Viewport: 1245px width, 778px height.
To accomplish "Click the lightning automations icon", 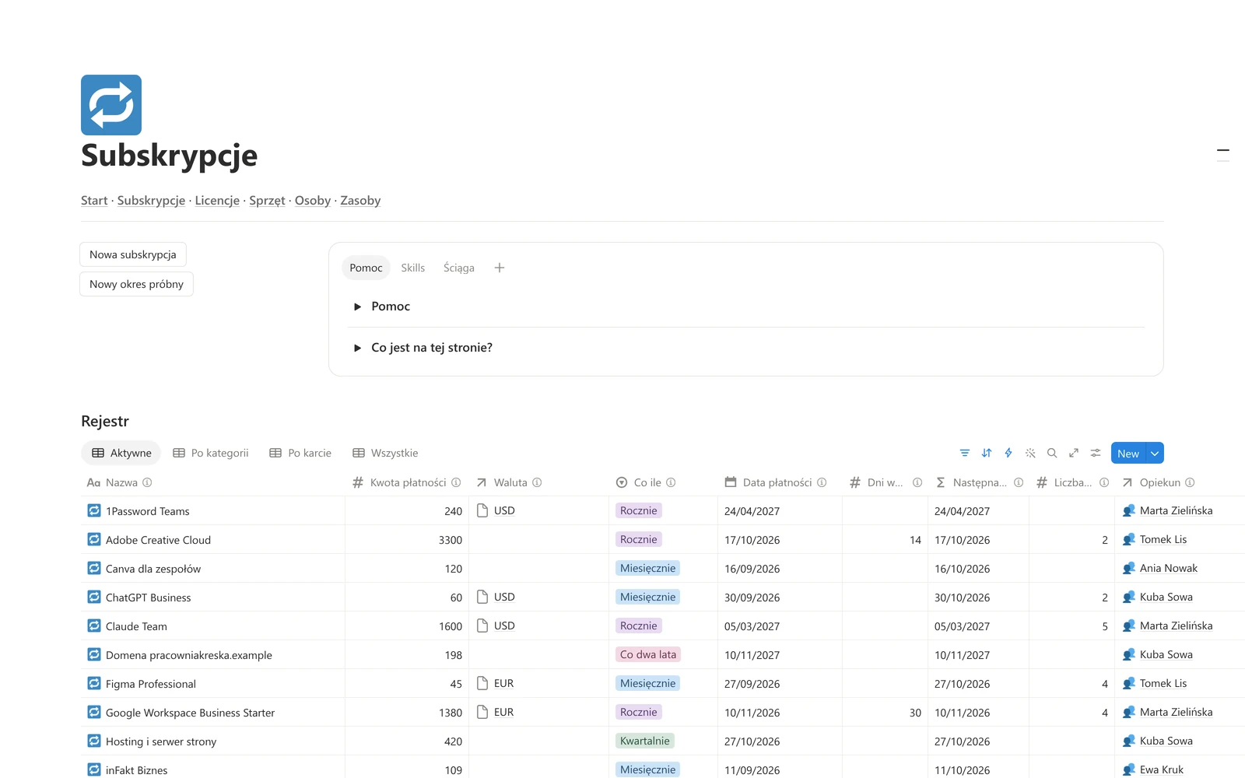I will (x=1008, y=453).
